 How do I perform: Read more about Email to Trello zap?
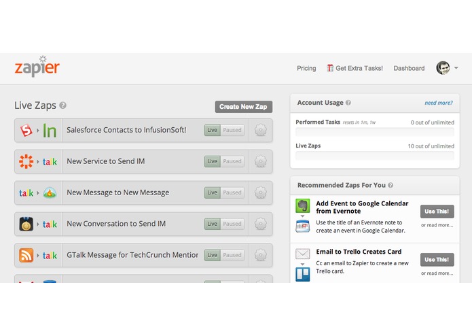437,273
